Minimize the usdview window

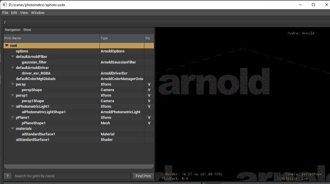[x=300, y=5]
